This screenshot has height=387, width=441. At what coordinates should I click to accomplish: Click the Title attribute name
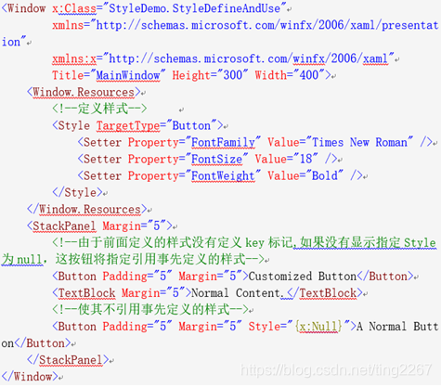click(68, 75)
